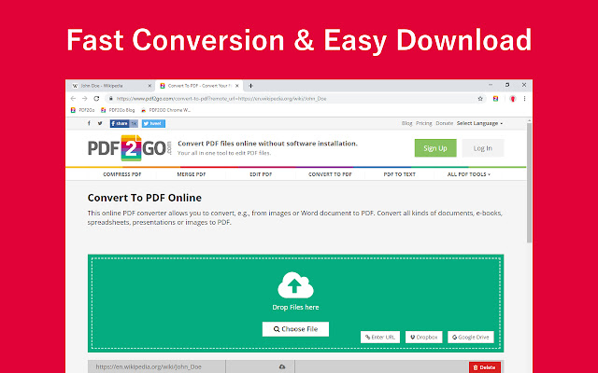This screenshot has width=598, height=373.
Task: Click the site padlock icon in address bar
Action: pyautogui.click(x=110, y=99)
